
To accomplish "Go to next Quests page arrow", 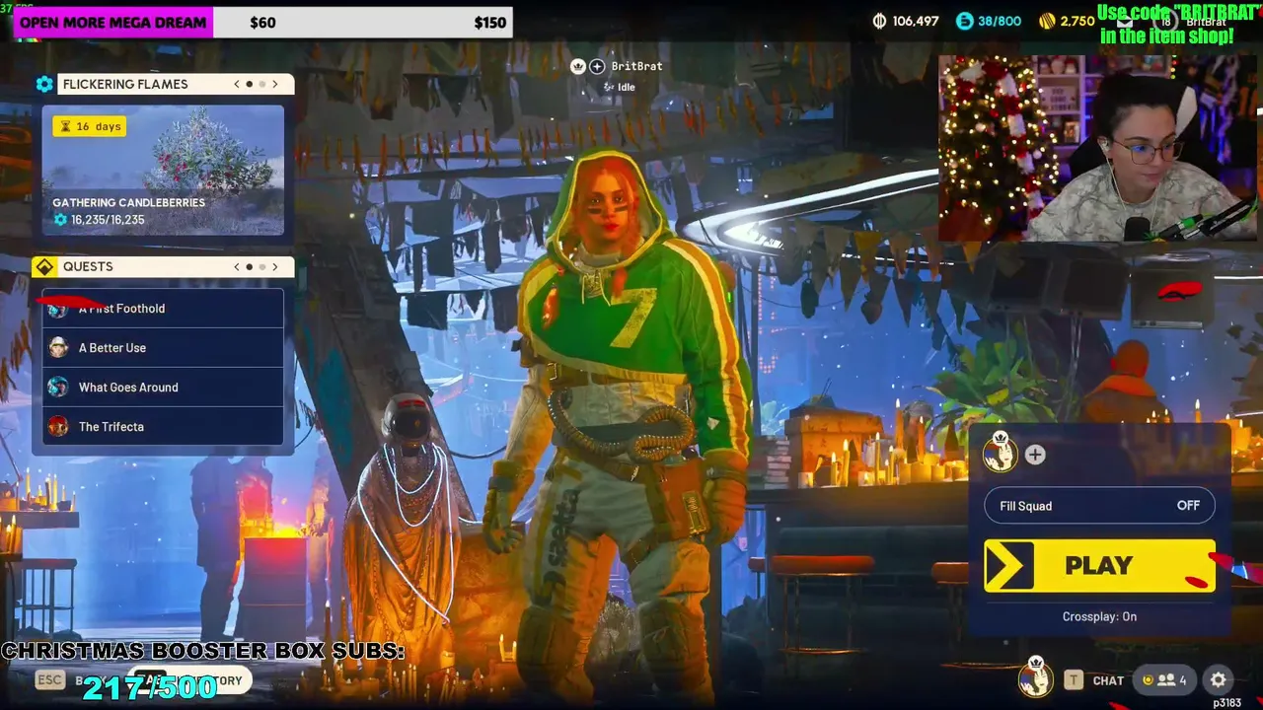I will pos(275,266).
